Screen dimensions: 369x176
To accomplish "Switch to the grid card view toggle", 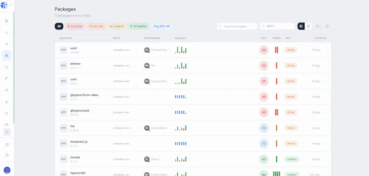I will pyautogui.click(x=308, y=26).
